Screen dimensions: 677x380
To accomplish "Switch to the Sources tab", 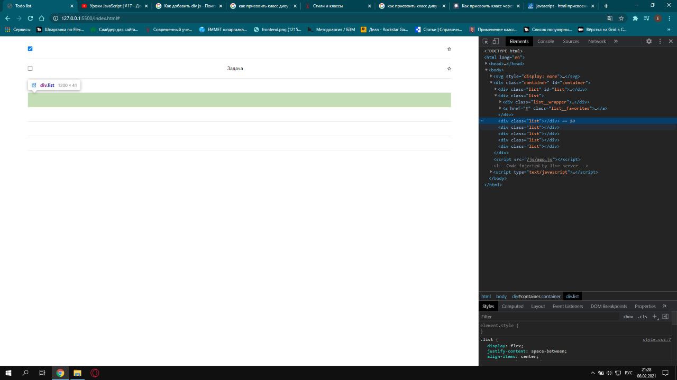I will tap(571, 41).
